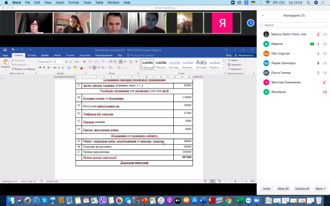This screenshot has width=330, height=206.
Task: Open the Times New Roman font name box
Action: tap(46, 62)
